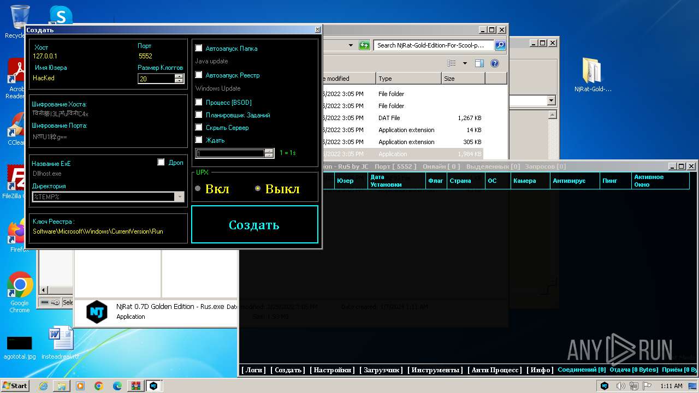Click the Страна column header
The width and height of the screenshot is (699, 393).
[465, 181]
